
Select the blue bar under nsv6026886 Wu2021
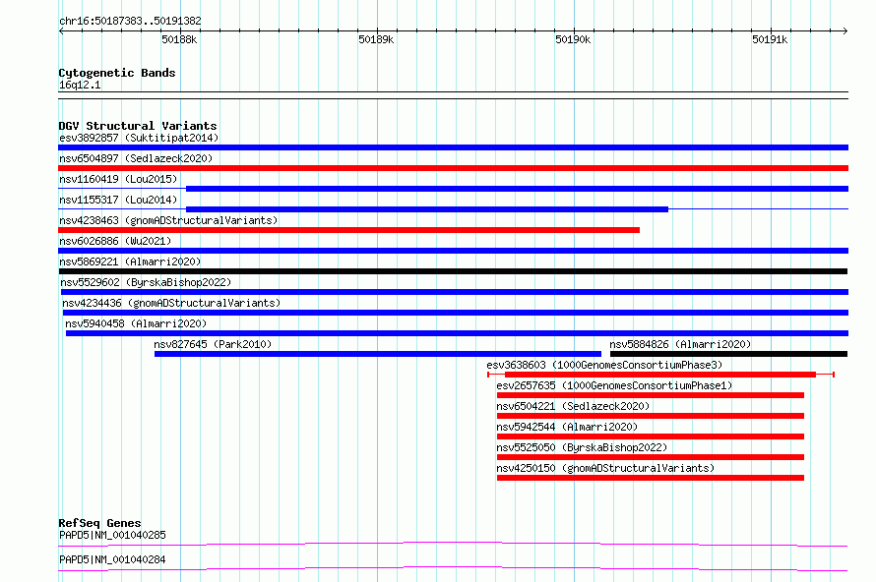(453, 251)
